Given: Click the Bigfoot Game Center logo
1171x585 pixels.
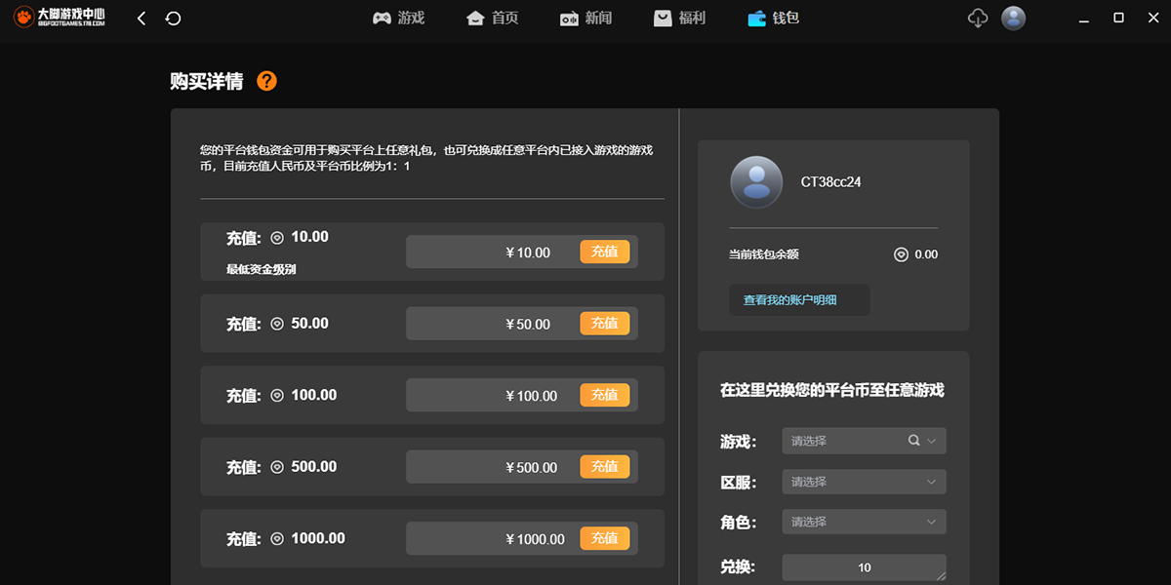Looking at the screenshot, I should (x=60, y=18).
